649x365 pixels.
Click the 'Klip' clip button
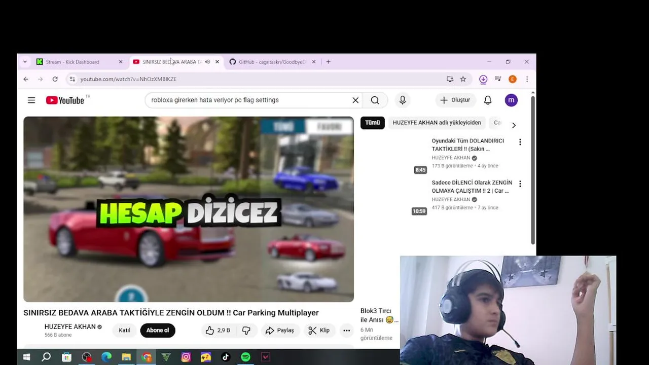click(x=319, y=331)
